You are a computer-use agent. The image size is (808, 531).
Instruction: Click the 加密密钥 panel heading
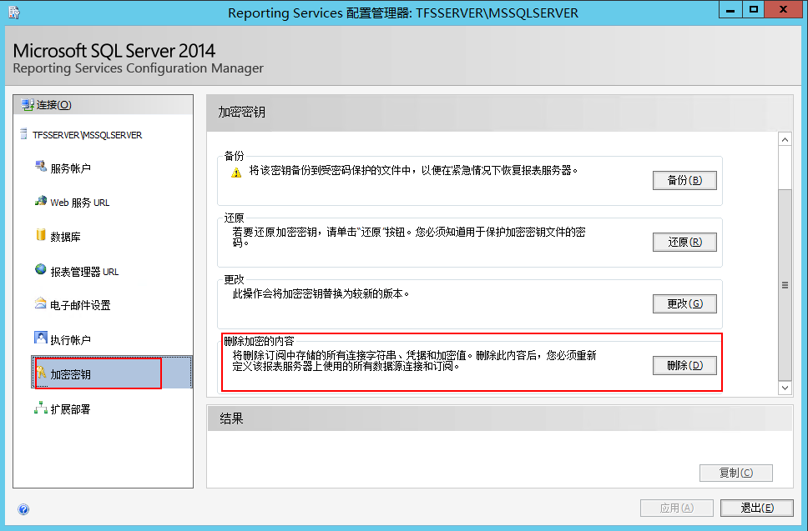pyautogui.click(x=242, y=113)
